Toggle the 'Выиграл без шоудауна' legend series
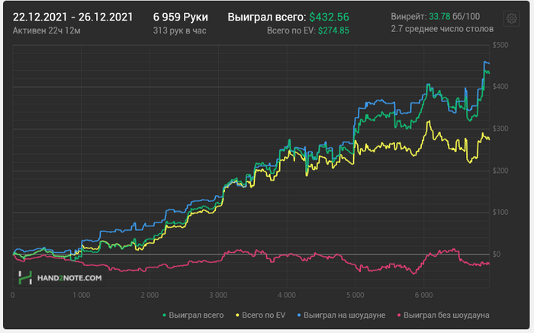 [443, 315]
